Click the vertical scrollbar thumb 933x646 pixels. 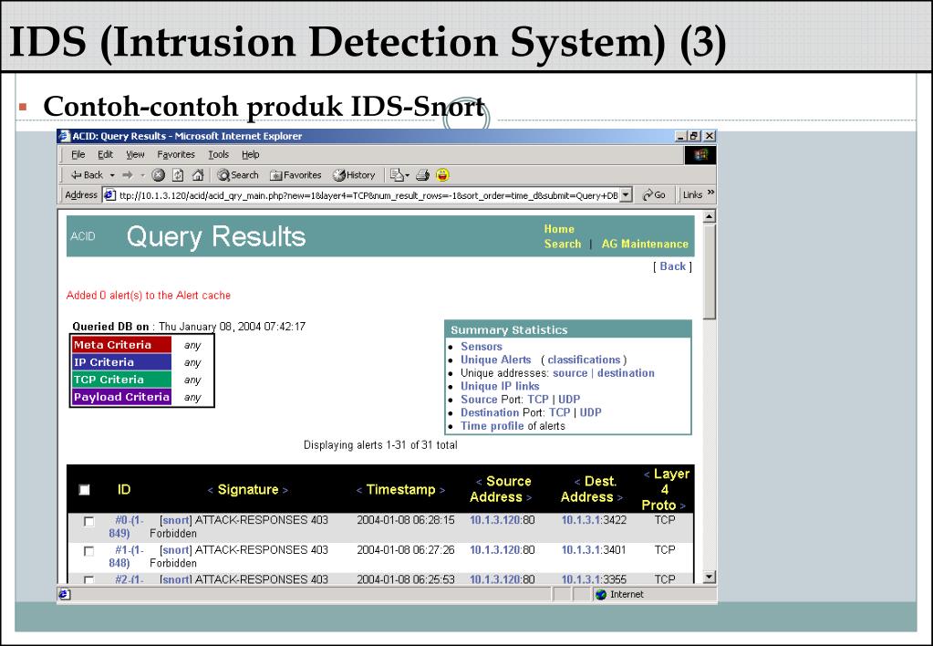(x=710, y=272)
